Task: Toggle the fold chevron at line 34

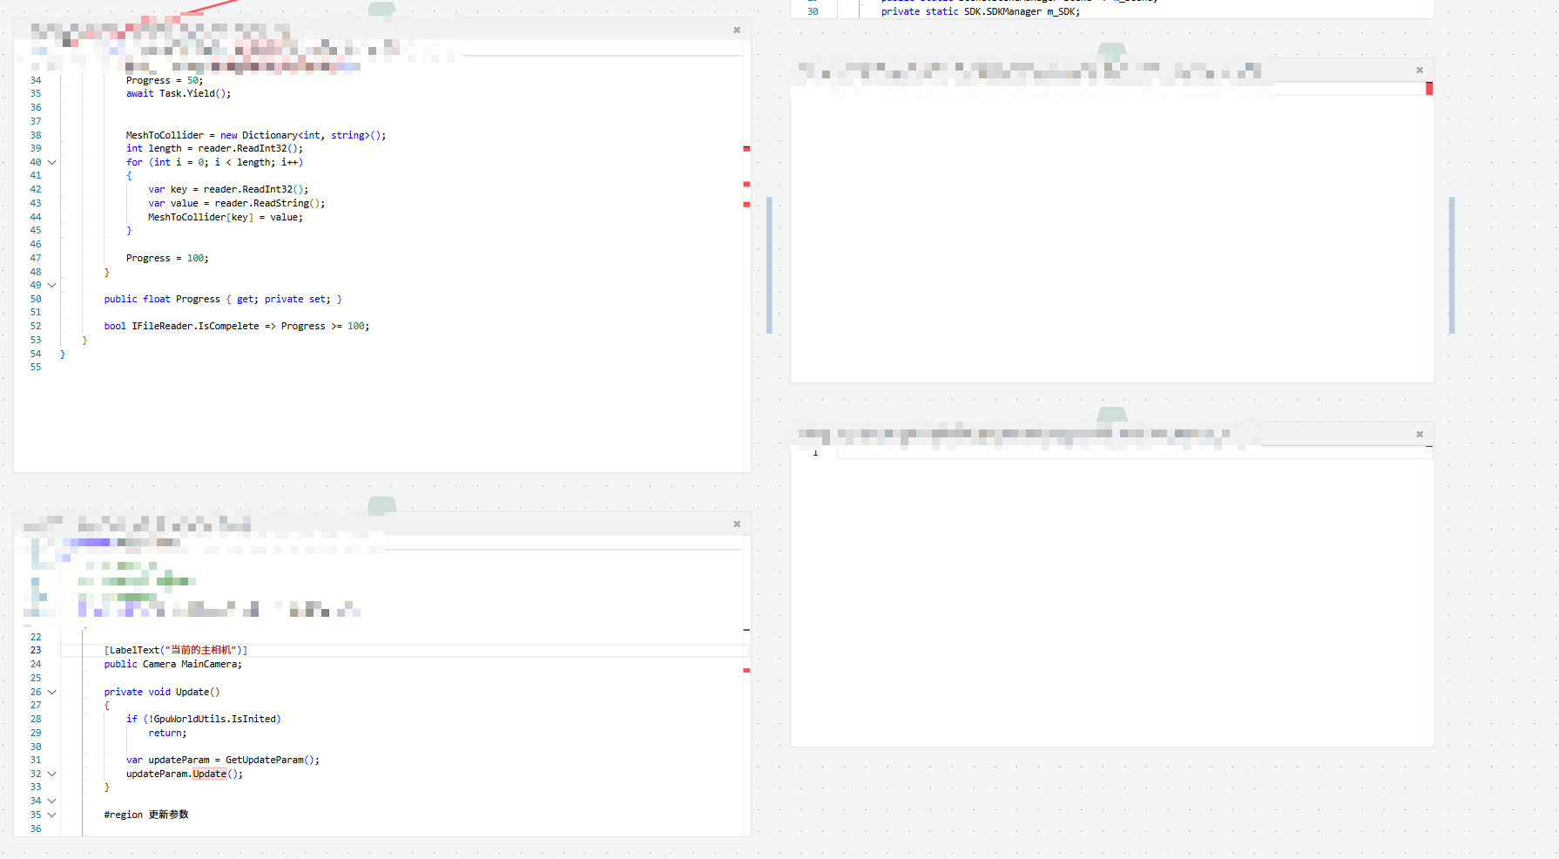Action: click(52, 802)
